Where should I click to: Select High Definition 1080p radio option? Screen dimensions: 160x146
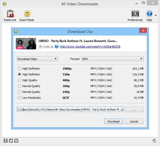[19, 69]
